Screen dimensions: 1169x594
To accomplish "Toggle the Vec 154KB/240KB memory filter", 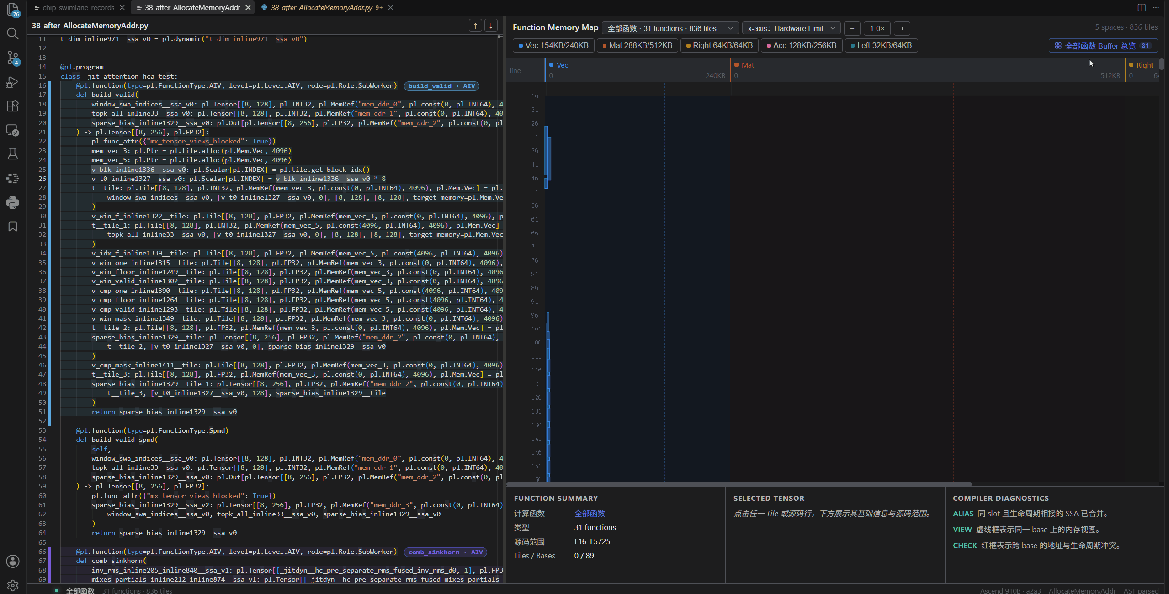I will point(553,45).
